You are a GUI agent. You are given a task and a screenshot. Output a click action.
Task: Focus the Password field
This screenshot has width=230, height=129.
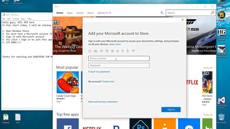pyautogui.click(x=119, y=65)
